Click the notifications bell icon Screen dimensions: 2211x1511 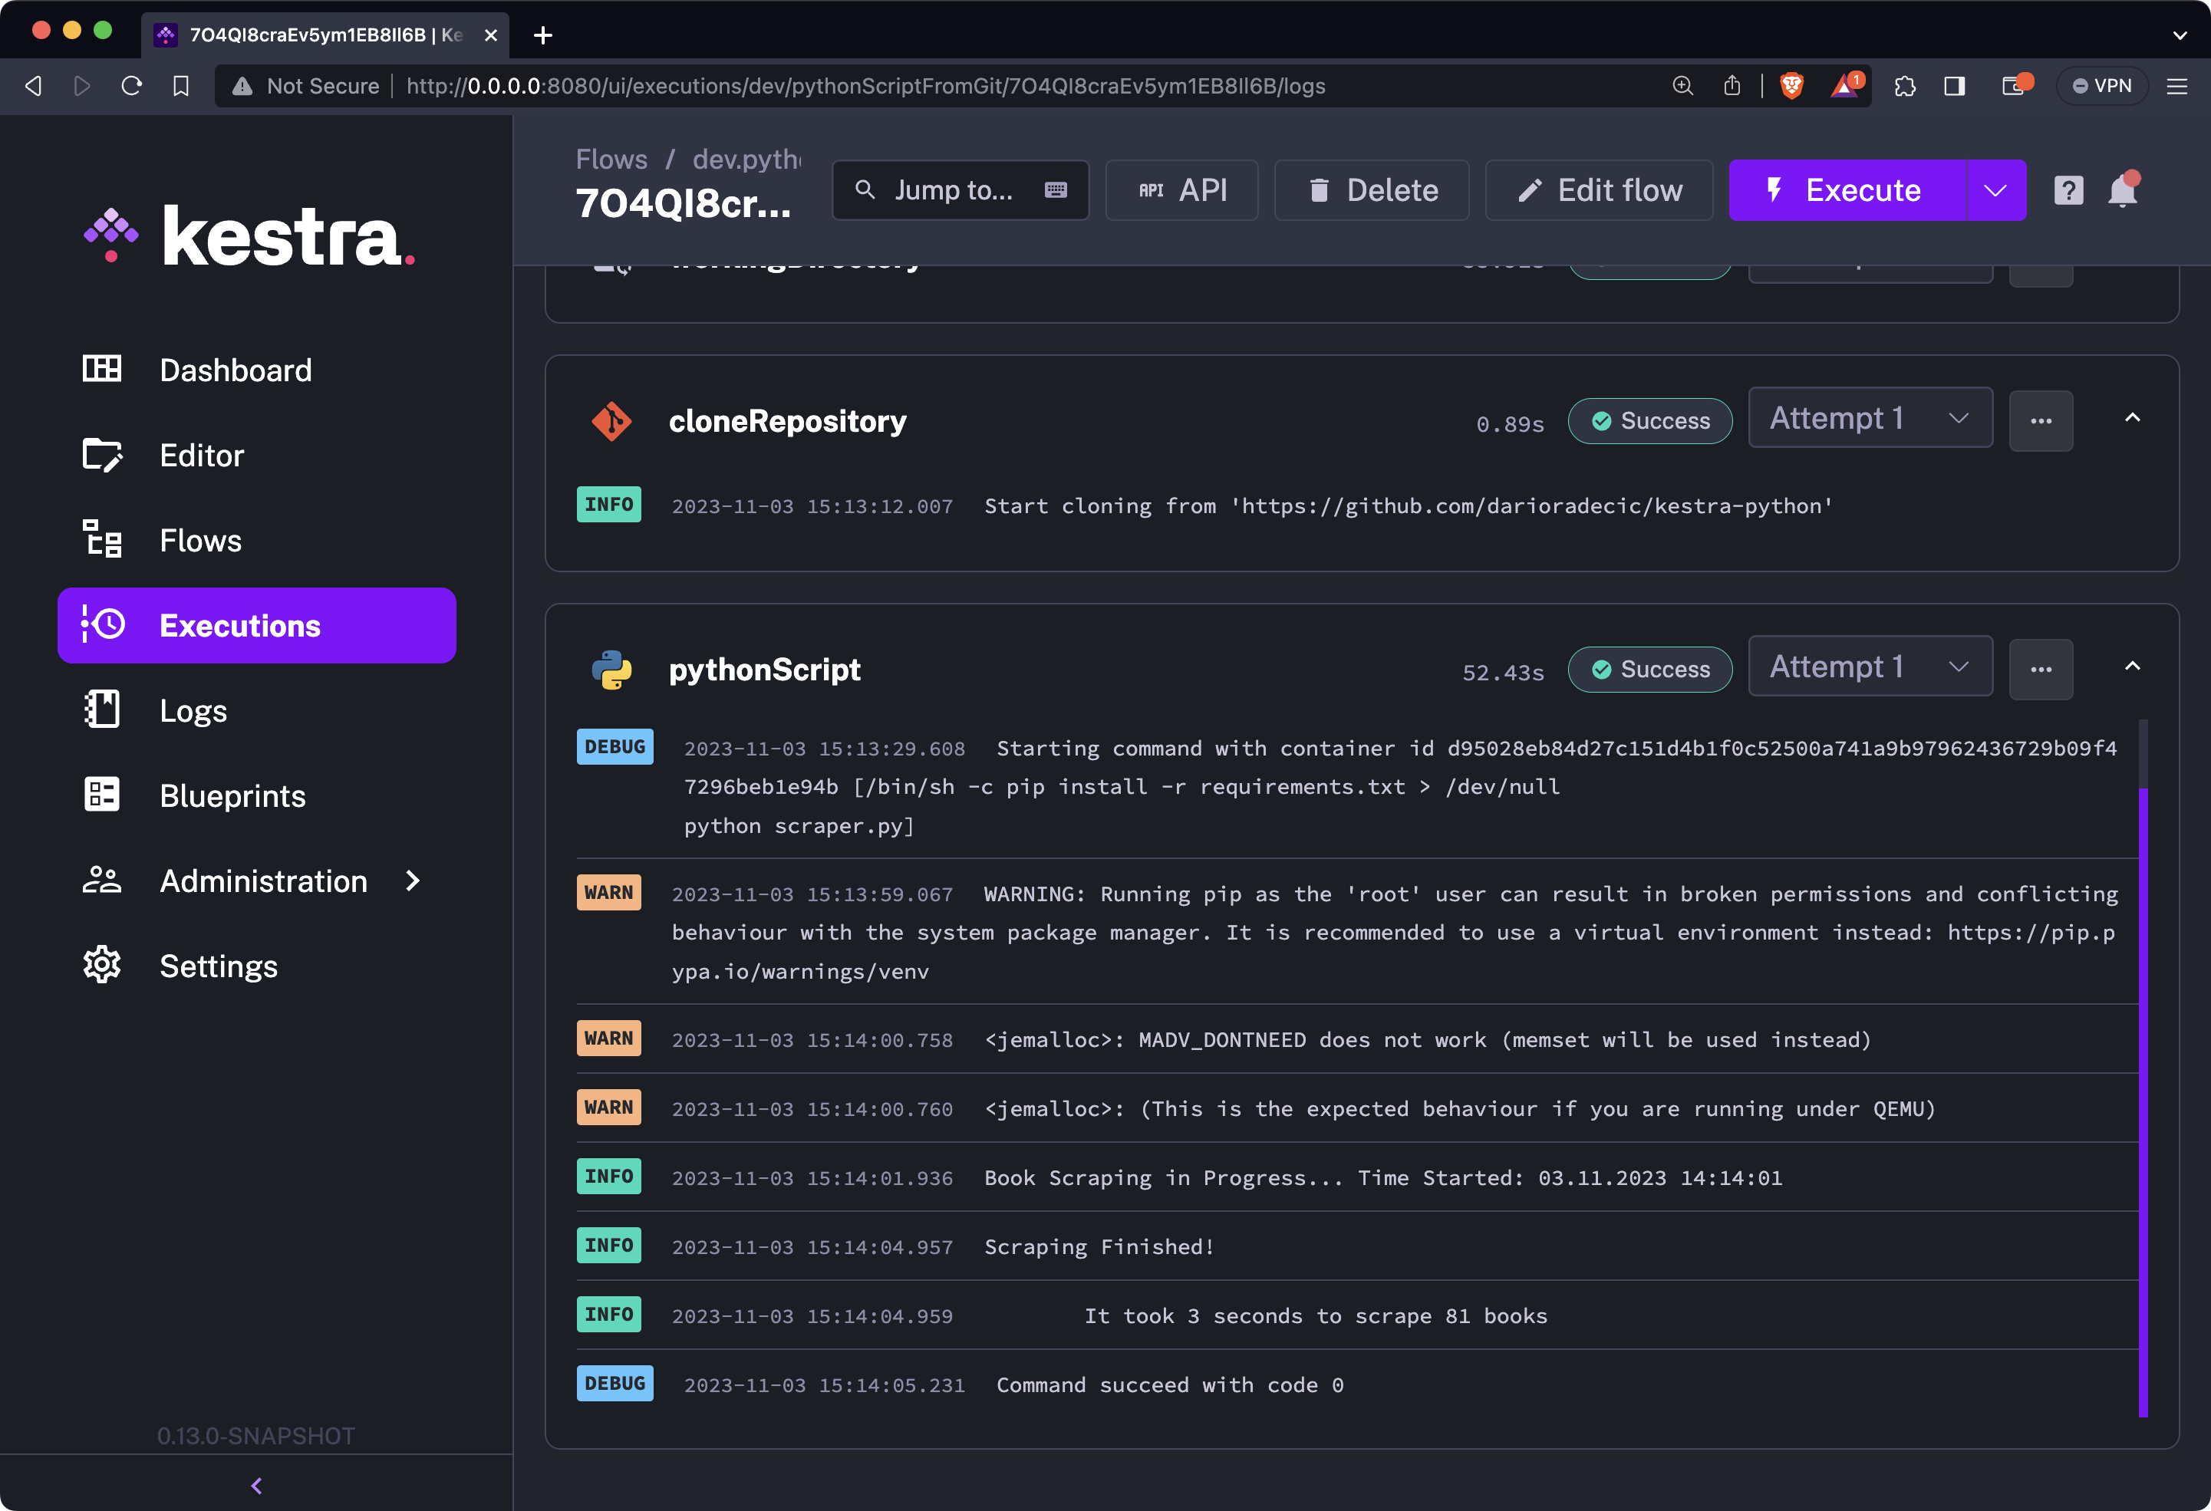(2123, 190)
